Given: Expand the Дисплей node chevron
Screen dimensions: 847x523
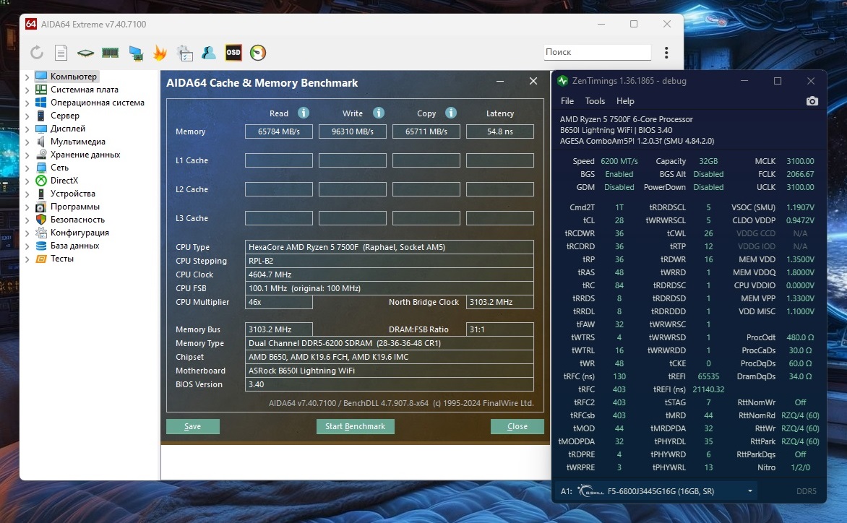Looking at the screenshot, I should (27, 129).
